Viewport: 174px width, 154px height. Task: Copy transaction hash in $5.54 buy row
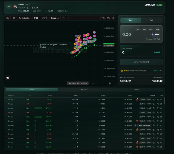click(x=158, y=100)
